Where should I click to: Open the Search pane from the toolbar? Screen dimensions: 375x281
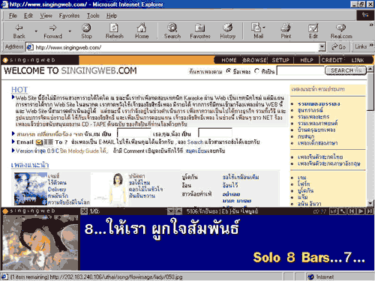point(172,31)
